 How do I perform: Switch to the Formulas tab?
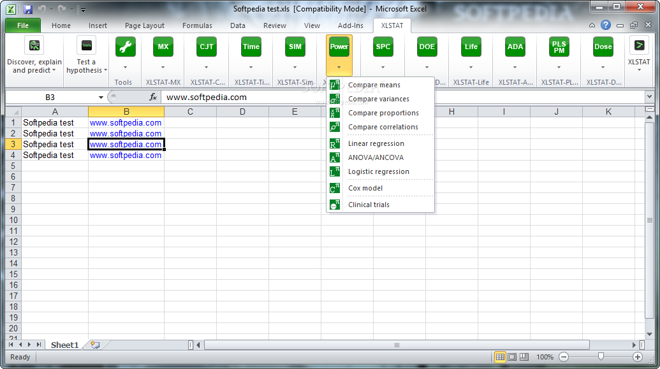click(x=197, y=25)
